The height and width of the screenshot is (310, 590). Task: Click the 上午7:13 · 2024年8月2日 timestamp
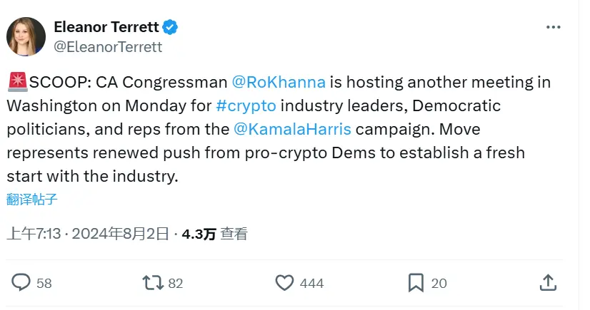pyautogui.click(x=89, y=233)
